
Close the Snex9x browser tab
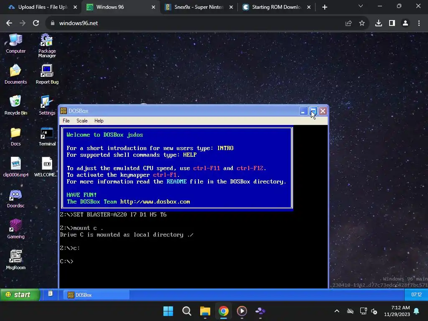(231, 8)
